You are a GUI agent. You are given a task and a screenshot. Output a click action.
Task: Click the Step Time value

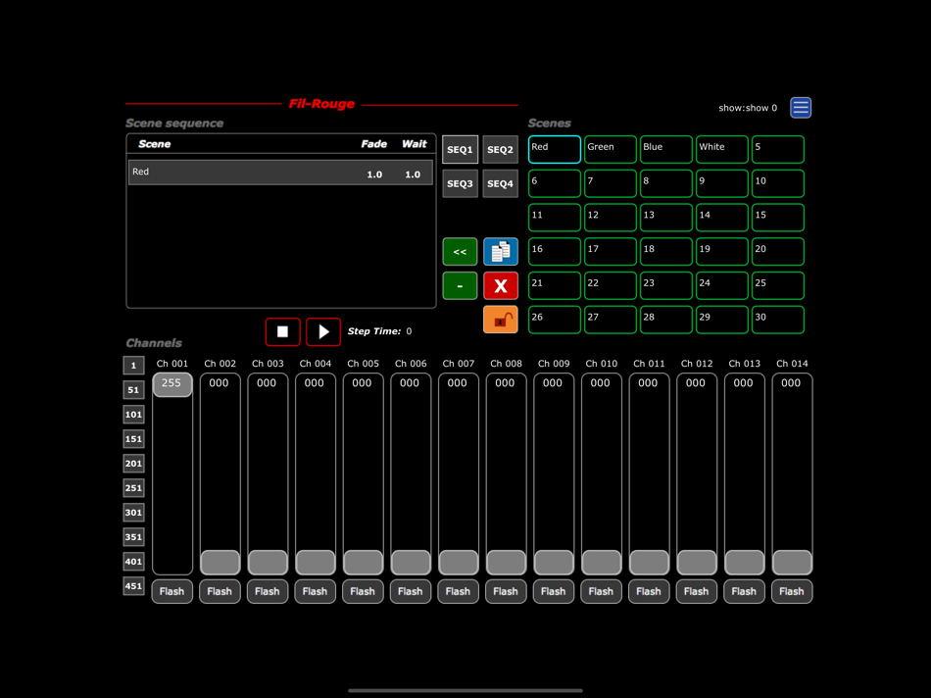(x=409, y=331)
